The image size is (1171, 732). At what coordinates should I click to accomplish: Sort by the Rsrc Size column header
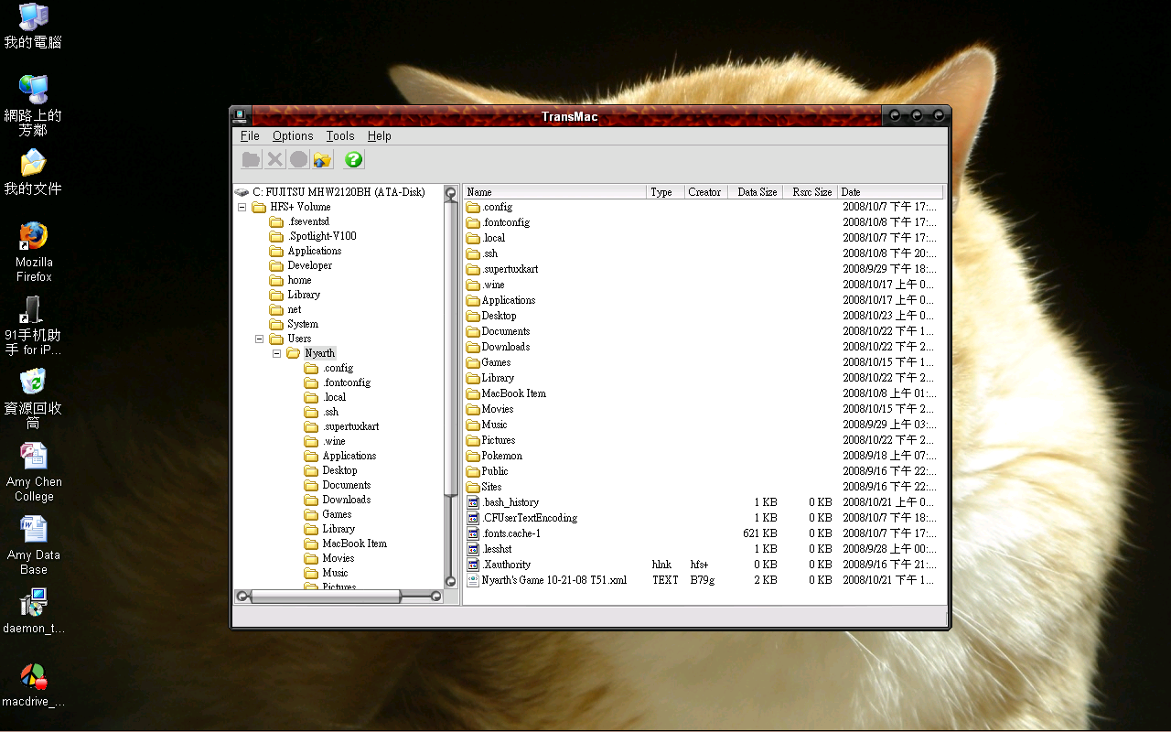click(811, 192)
